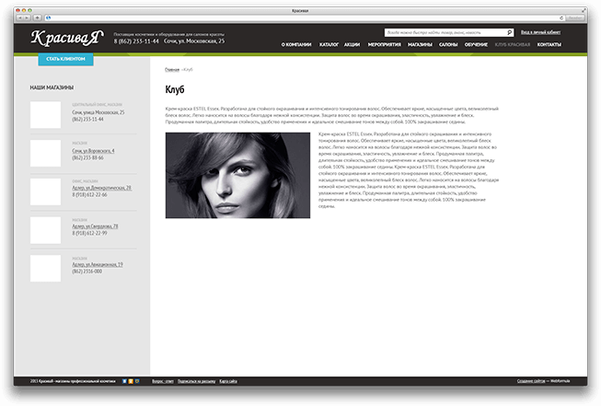Click the globe favicon in address bar

pos(48,17)
